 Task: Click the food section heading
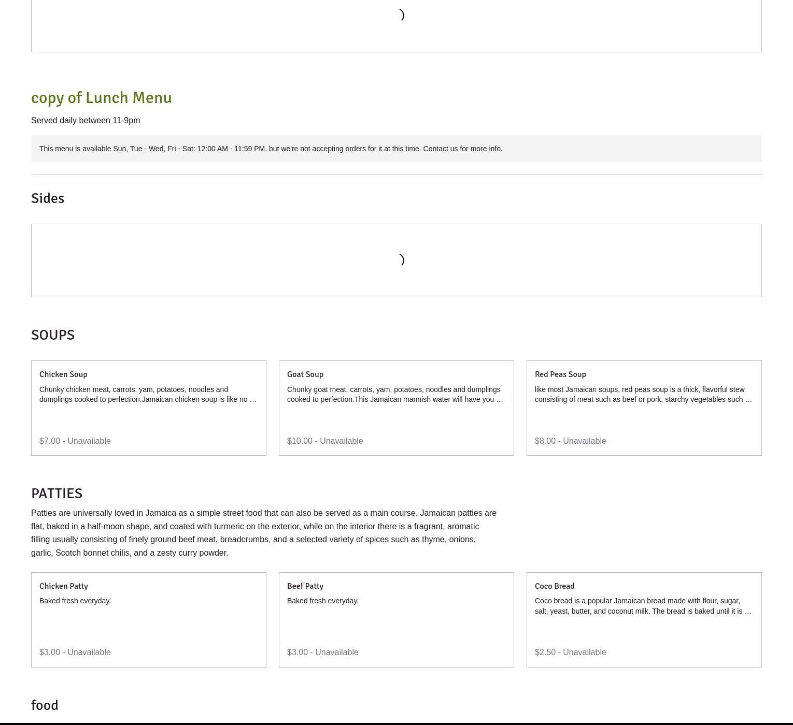pyautogui.click(x=45, y=705)
